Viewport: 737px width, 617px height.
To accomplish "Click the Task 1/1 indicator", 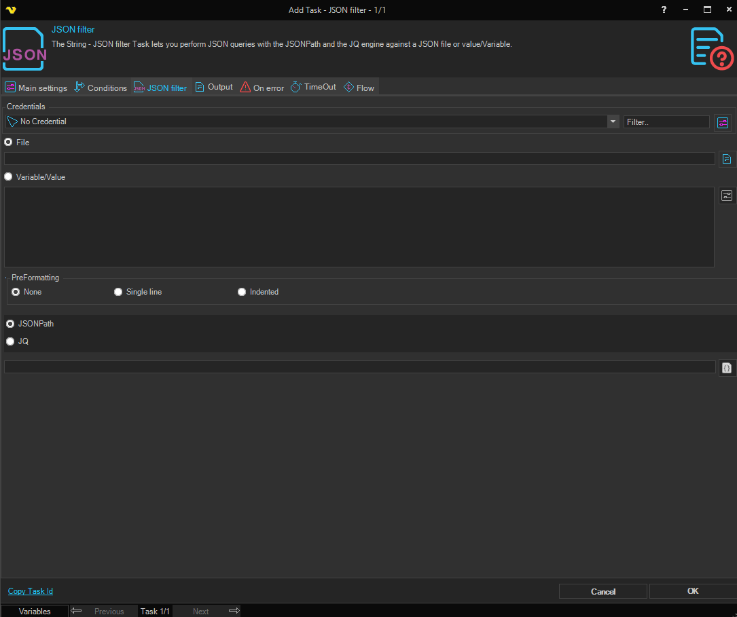I will 155,612.
